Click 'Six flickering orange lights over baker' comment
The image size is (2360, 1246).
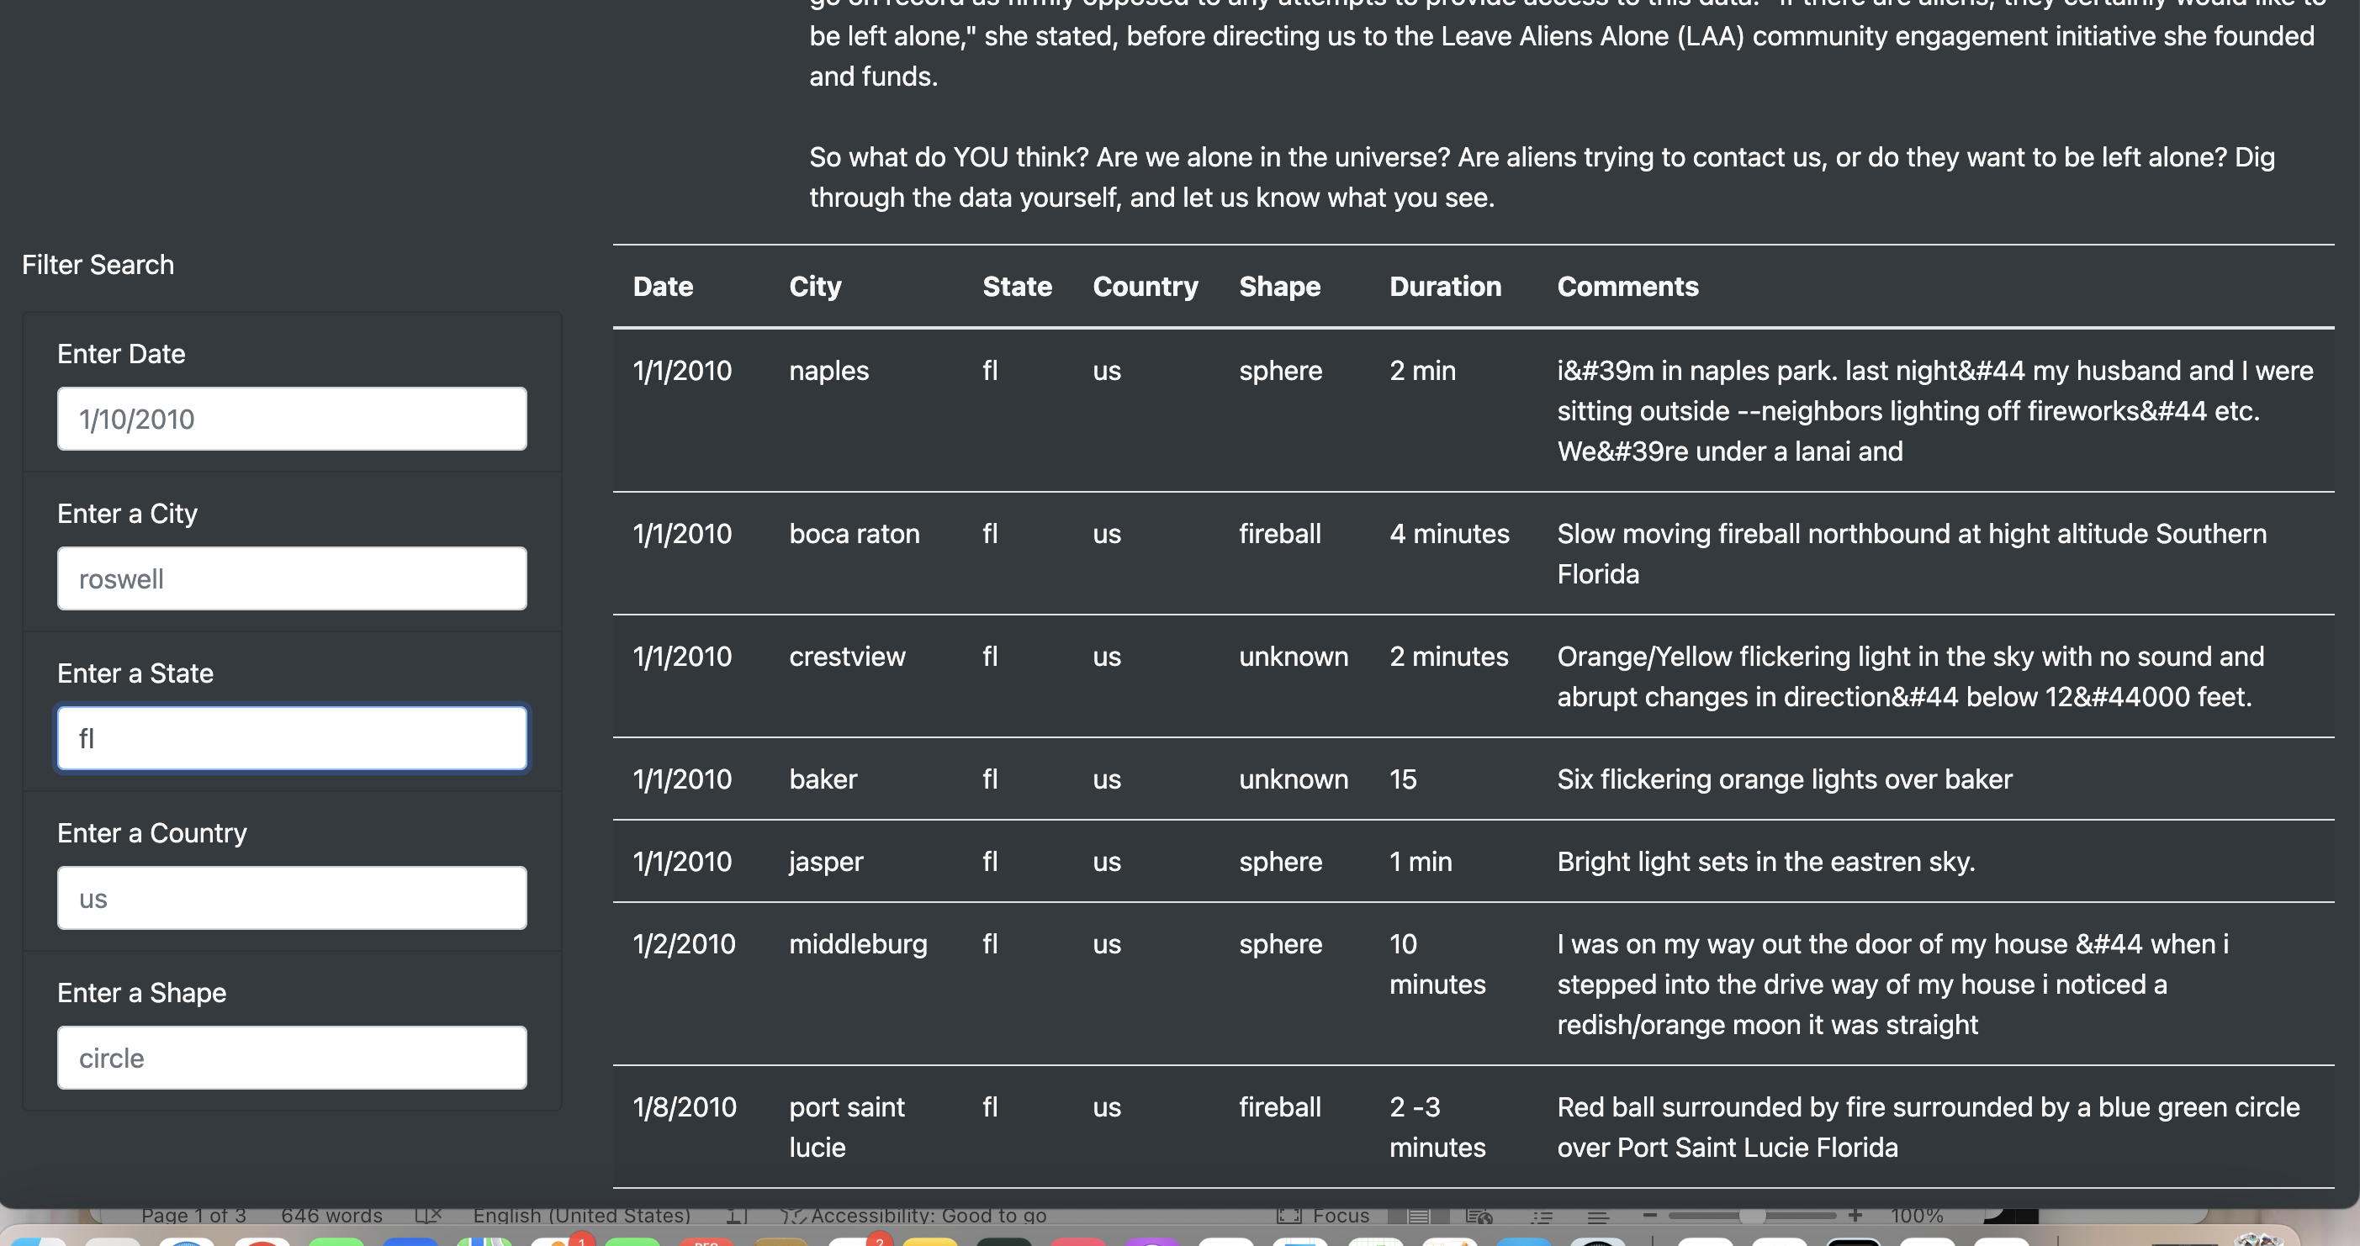point(1785,779)
